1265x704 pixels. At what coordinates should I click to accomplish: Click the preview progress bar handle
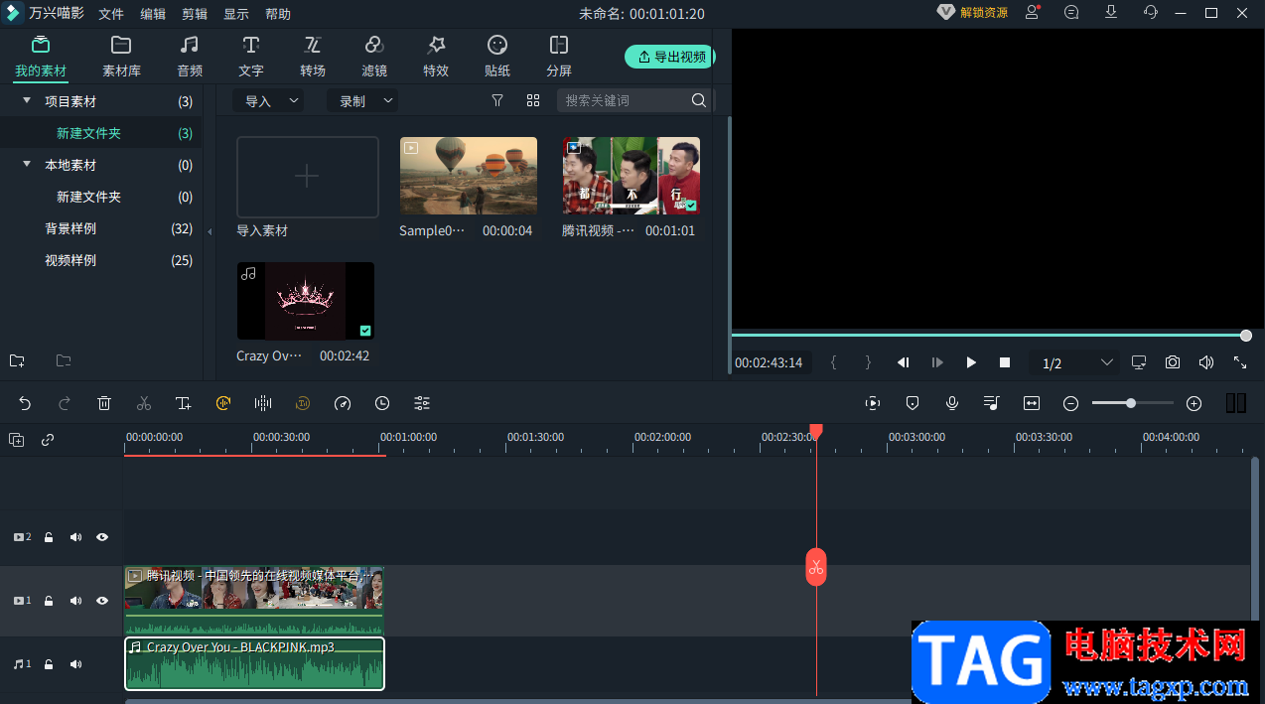pos(1246,336)
